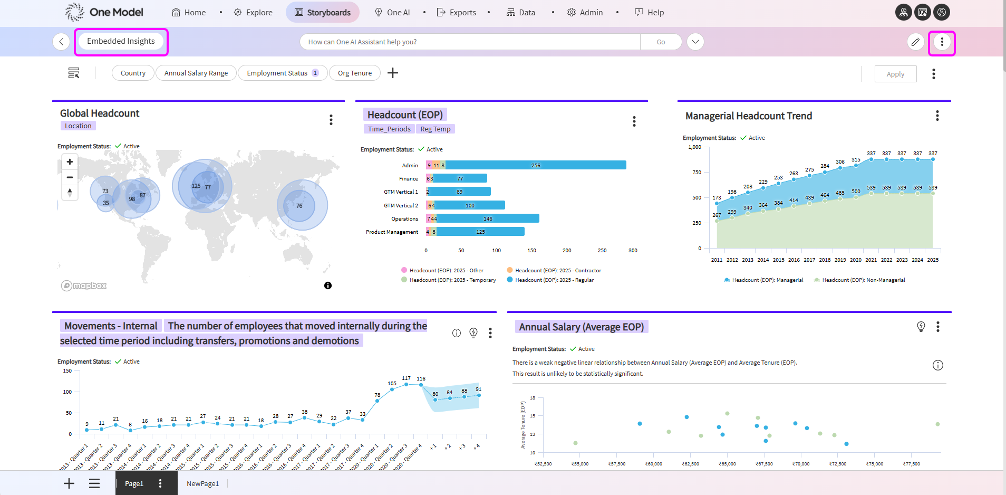Open the Country filter dropdown
Image resolution: width=1006 pixels, height=495 pixels.
(133, 73)
